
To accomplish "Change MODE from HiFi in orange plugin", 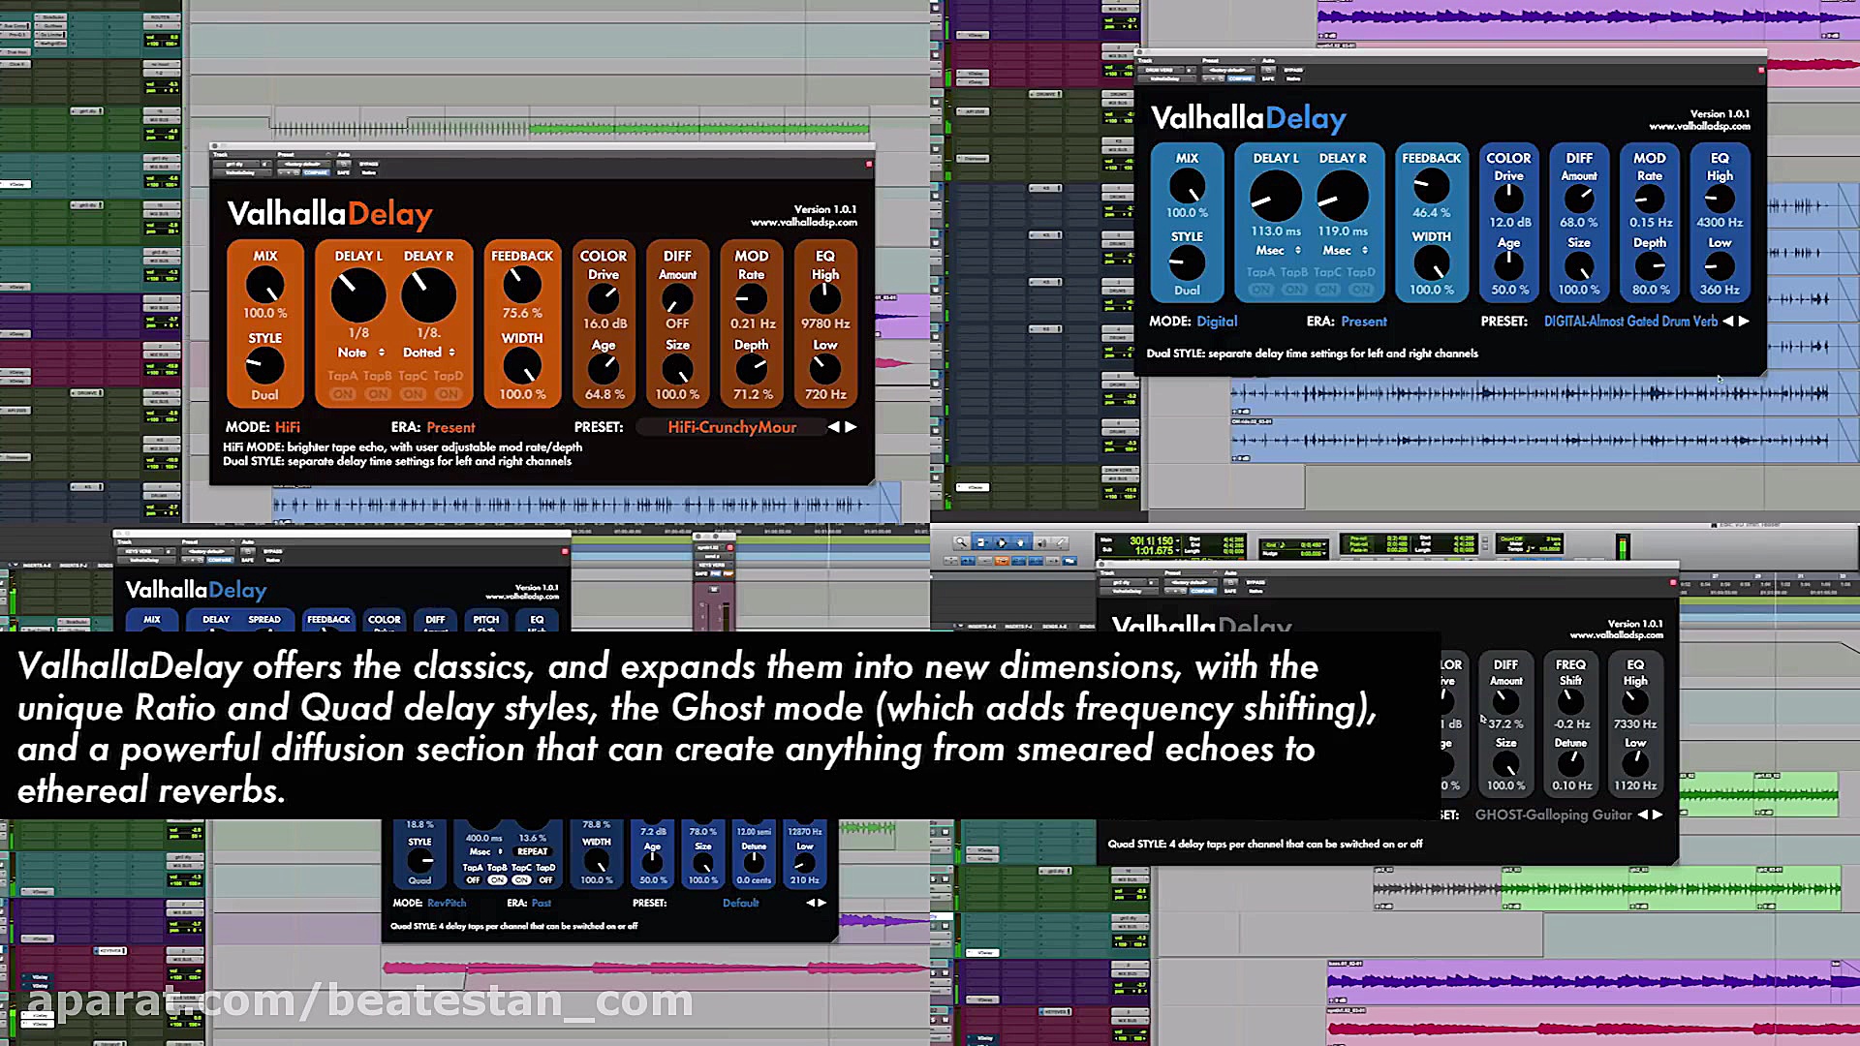I will coord(288,427).
